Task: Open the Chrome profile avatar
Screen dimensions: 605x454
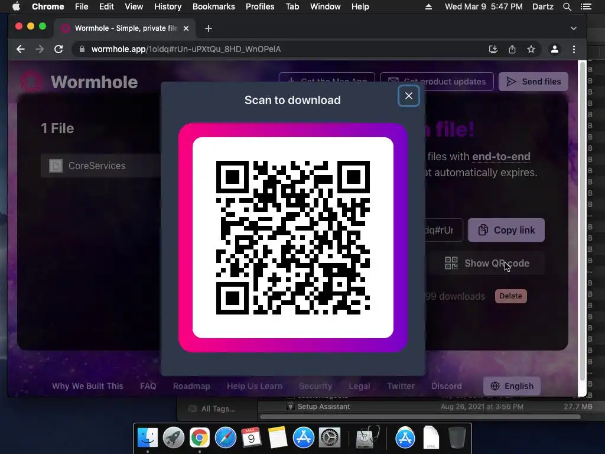Action: click(554, 49)
